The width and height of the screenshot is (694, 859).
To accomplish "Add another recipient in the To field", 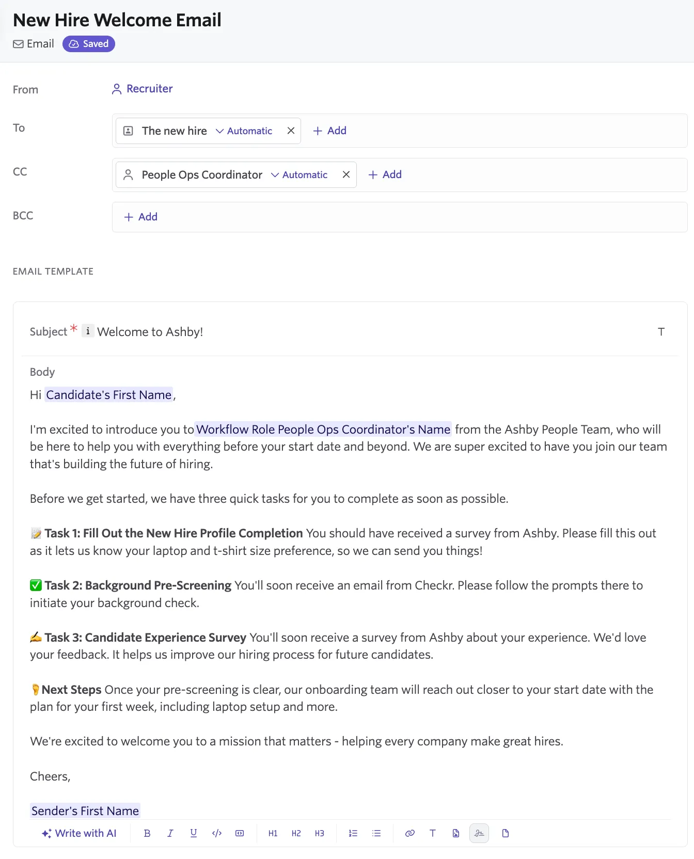I will coord(329,131).
